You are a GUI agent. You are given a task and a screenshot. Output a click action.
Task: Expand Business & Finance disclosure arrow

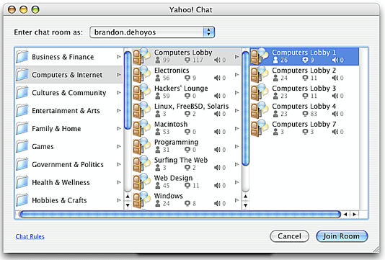[x=119, y=57]
